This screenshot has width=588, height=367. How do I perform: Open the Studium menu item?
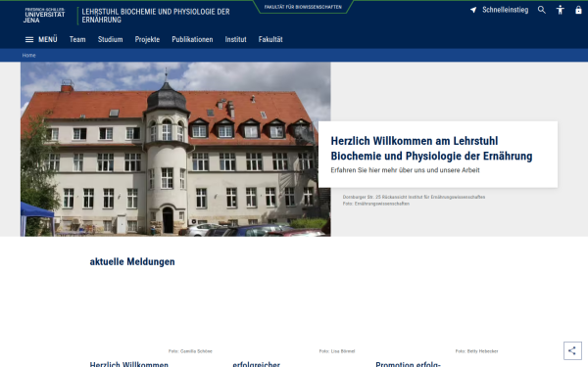click(110, 39)
